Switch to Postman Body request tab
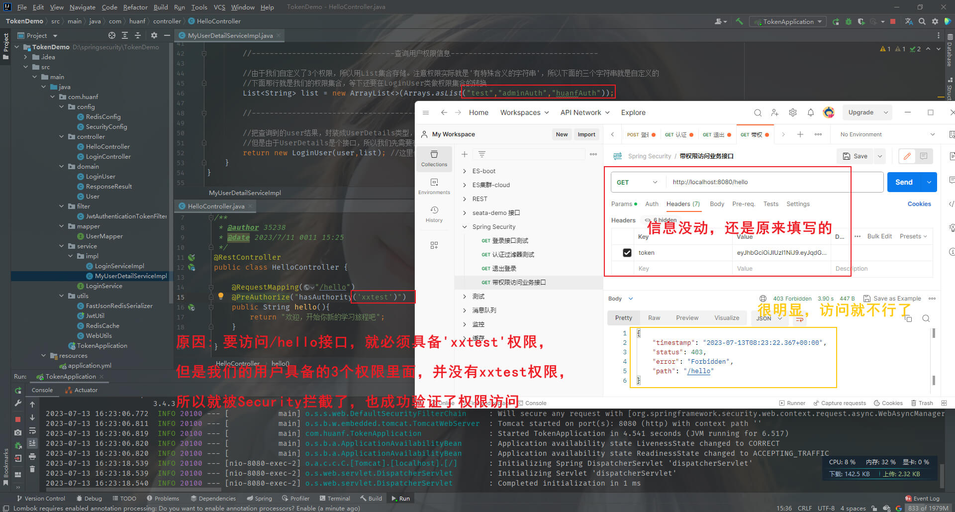This screenshot has width=955, height=512. [717, 204]
